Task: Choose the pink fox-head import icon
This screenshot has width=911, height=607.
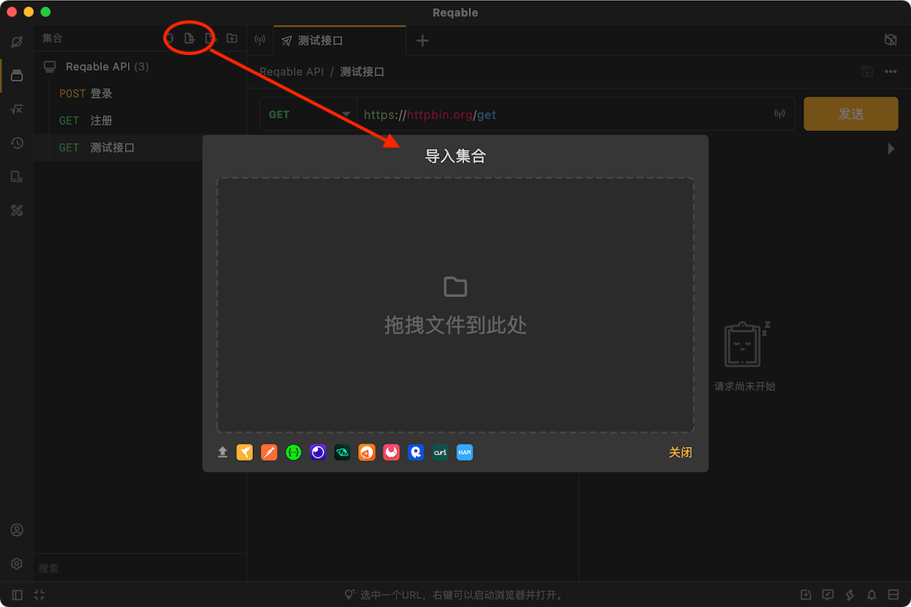Action: [391, 452]
